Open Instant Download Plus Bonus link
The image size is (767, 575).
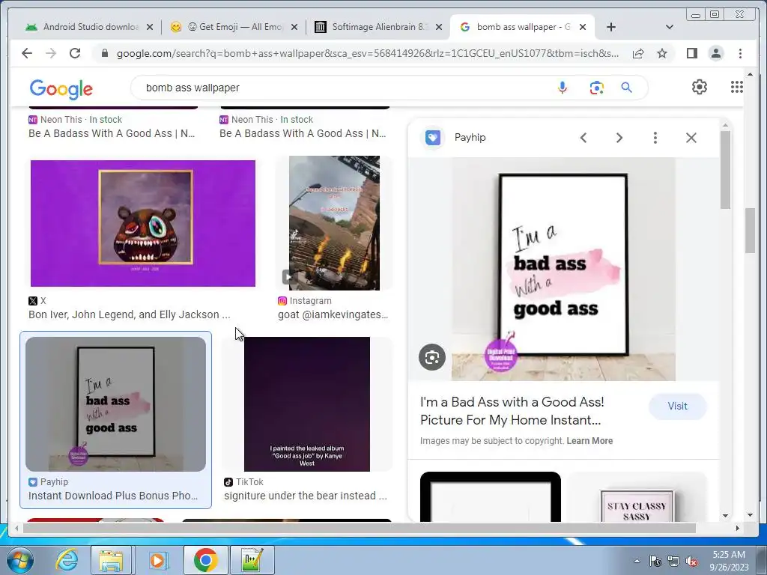pyautogui.click(x=113, y=496)
